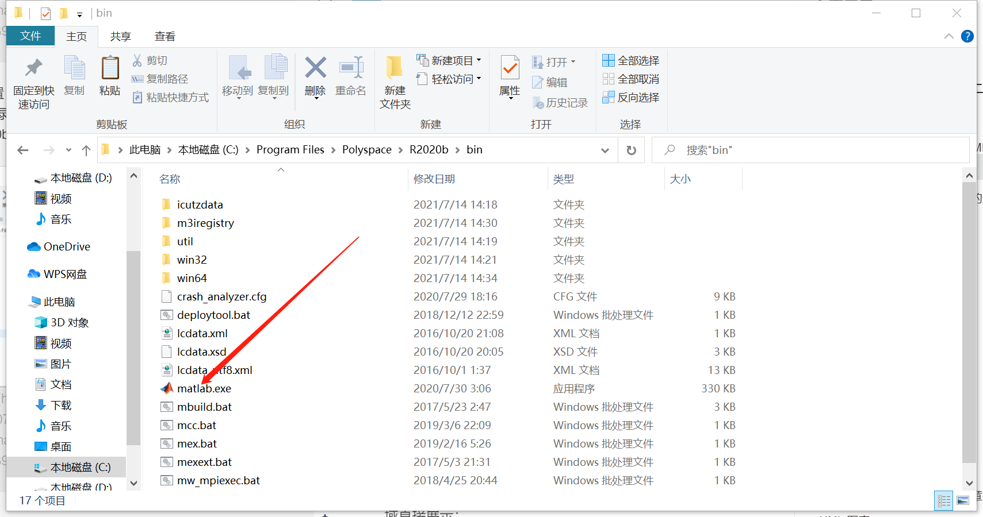Click the Refresh button by address bar
Image resolution: width=983 pixels, height=517 pixels.
pyautogui.click(x=632, y=150)
